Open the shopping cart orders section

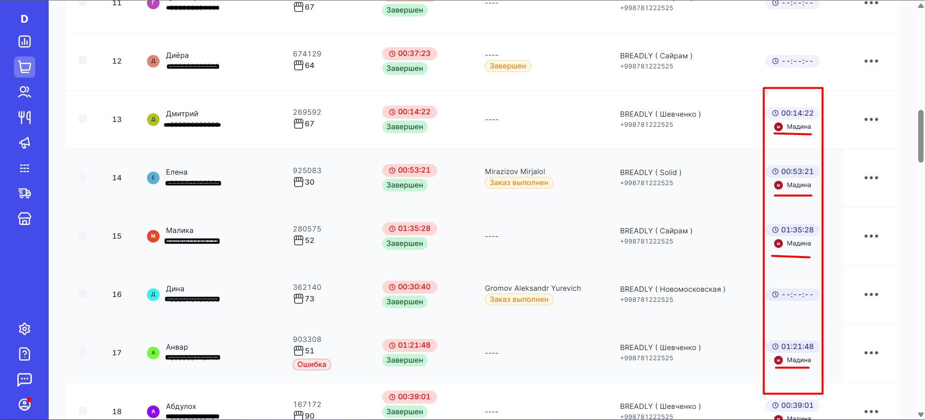[25, 67]
